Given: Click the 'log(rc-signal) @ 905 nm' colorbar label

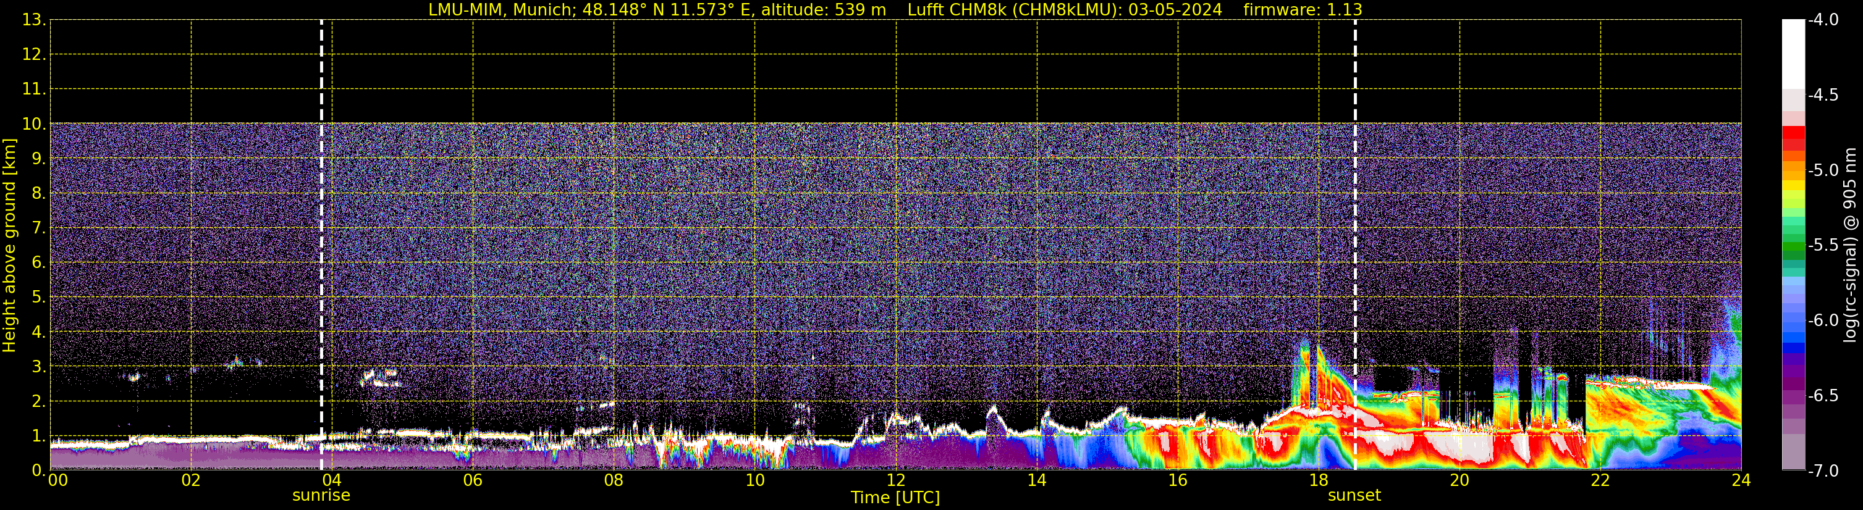Looking at the screenshot, I should tap(1850, 245).
